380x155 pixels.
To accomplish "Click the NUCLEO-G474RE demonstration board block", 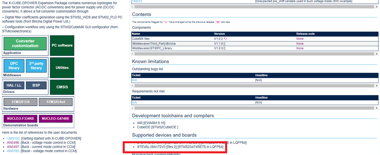I will click(x=56, y=118).
